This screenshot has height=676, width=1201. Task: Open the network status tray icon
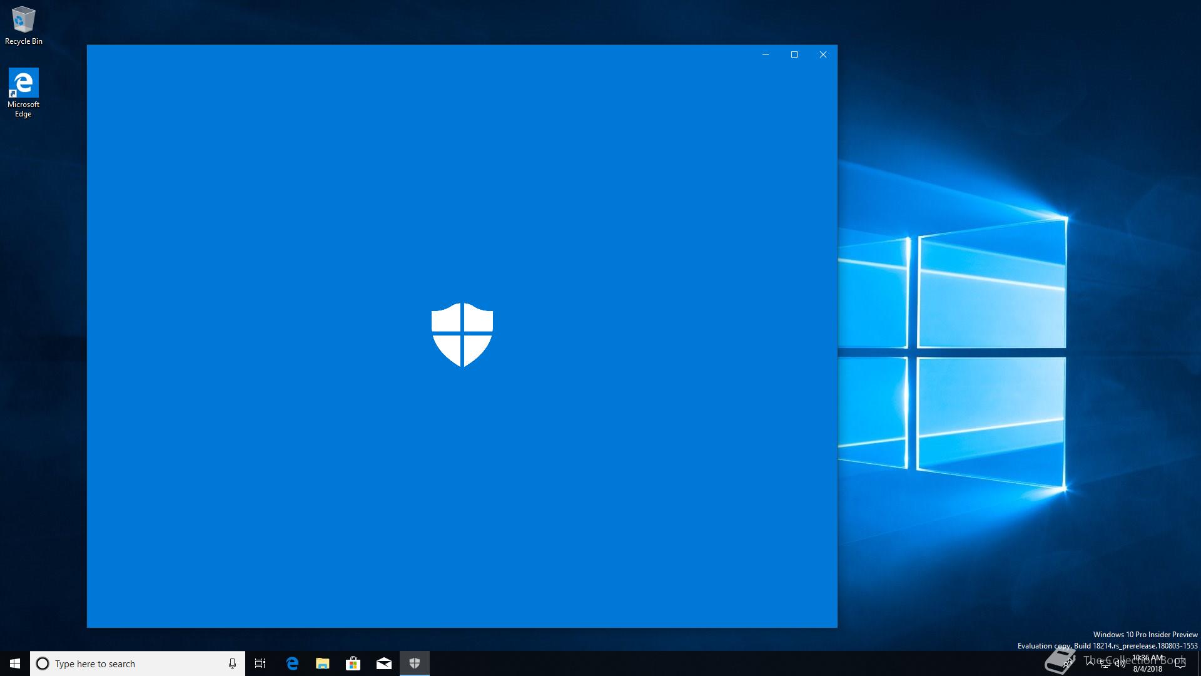pyautogui.click(x=1105, y=663)
